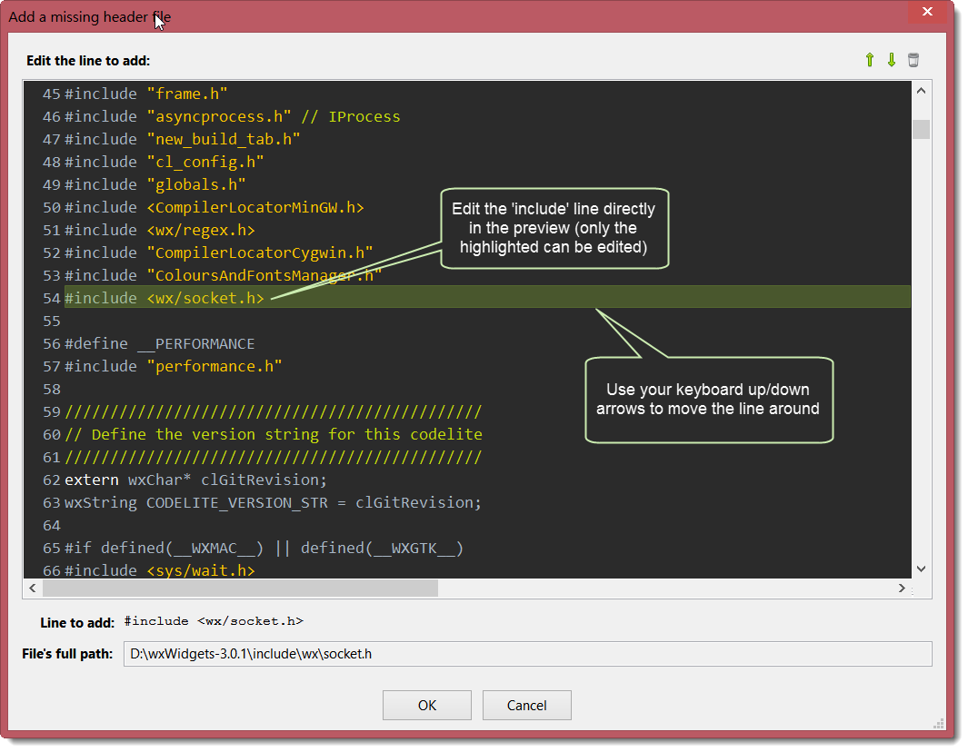
Task: Click the horizontal scrollbar left arrow
Action: (33, 589)
